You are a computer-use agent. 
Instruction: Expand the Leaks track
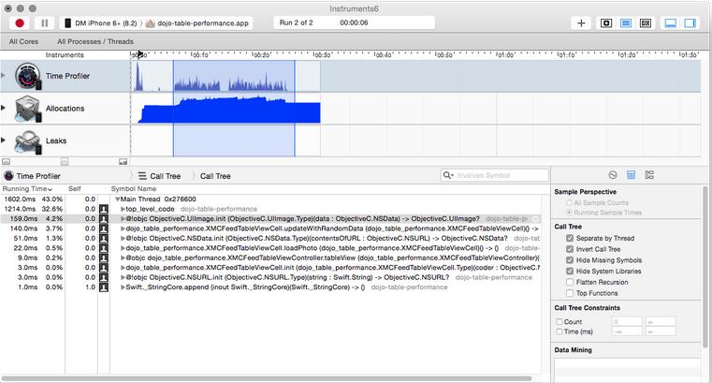[x=3, y=140]
